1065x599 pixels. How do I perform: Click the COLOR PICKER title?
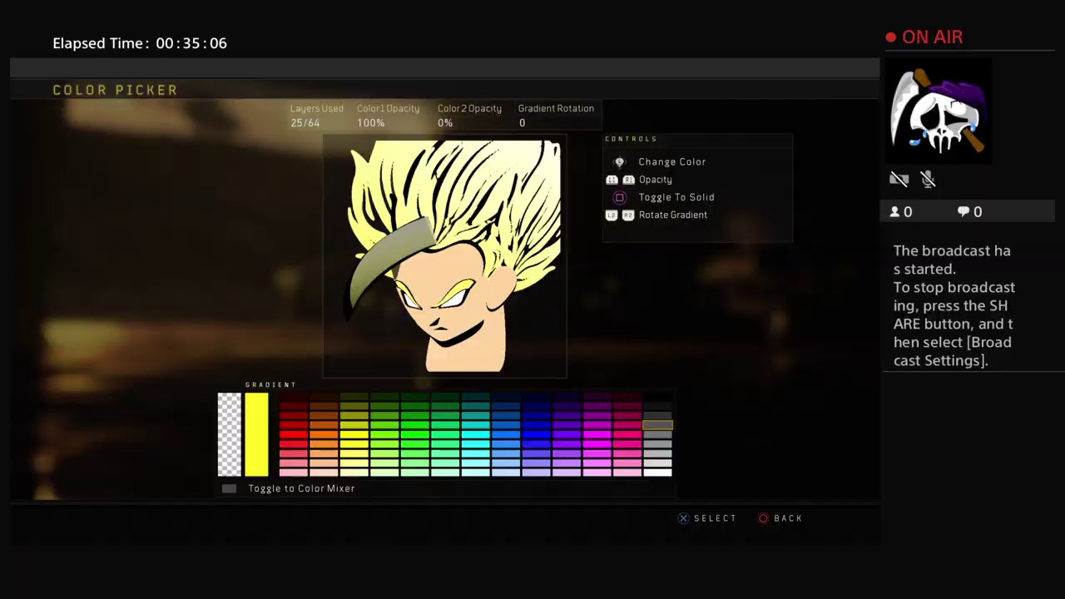tap(115, 90)
